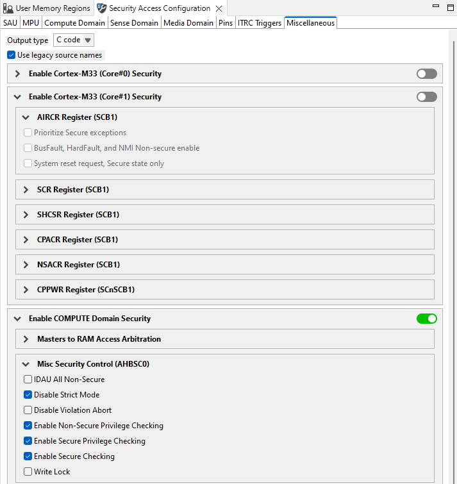Switch to the ITRC Triggers tab

click(260, 23)
